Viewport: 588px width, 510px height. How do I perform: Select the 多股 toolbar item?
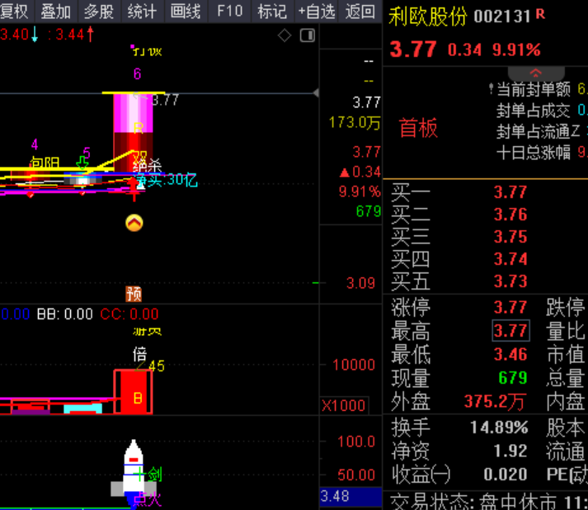pos(100,12)
